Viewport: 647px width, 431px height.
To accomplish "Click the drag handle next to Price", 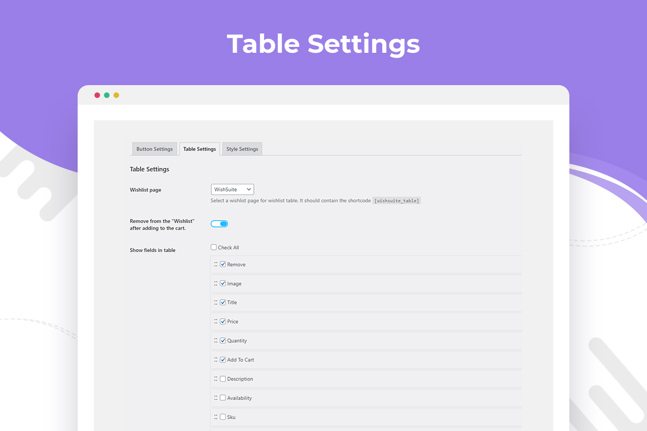I will click(216, 322).
